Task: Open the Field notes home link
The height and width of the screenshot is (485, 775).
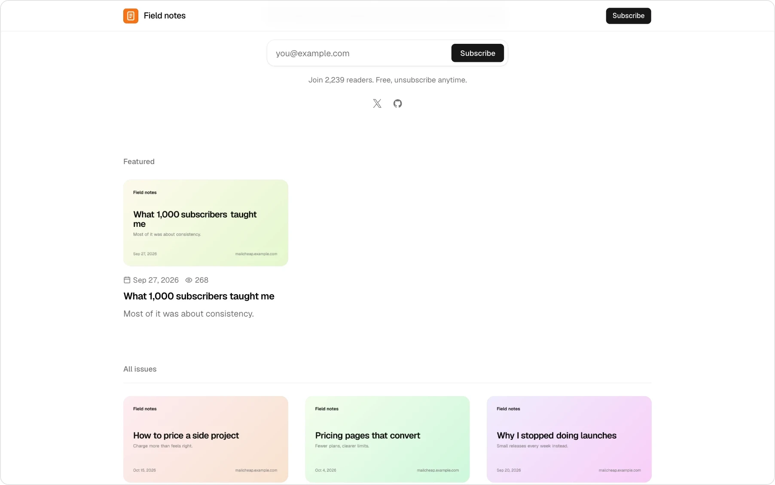Action: tap(155, 16)
